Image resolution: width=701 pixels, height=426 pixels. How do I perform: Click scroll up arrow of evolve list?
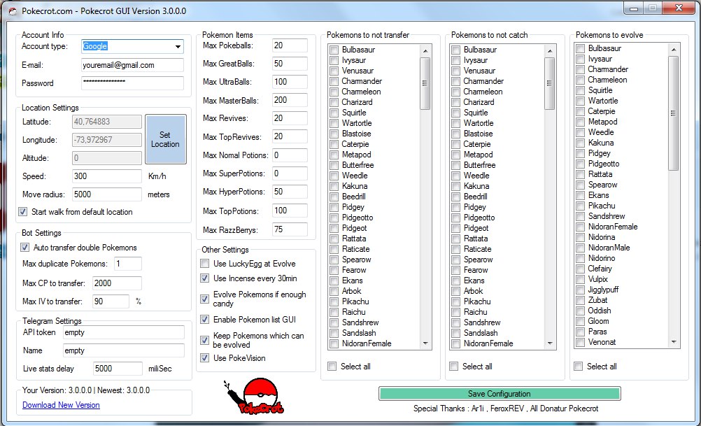pos(674,49)
